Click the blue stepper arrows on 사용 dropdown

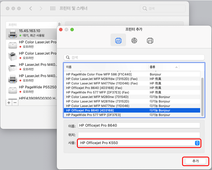pos(197,143)
